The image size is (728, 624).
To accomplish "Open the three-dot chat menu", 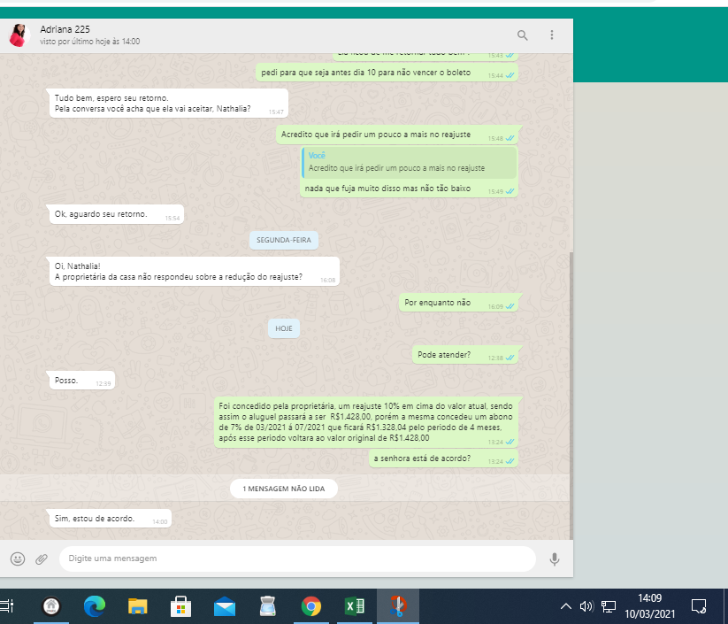I will point(552,35).
